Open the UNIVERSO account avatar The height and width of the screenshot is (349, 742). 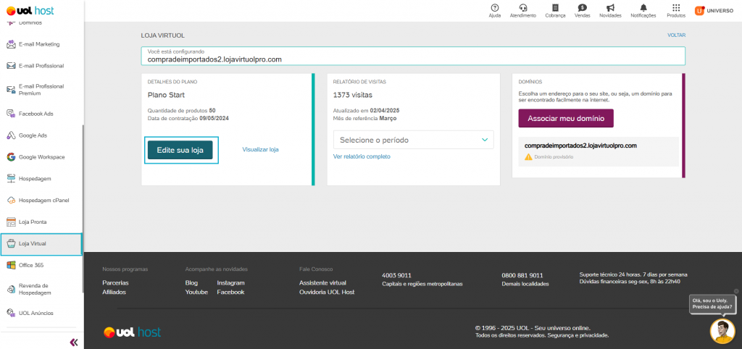coord(699,10)
